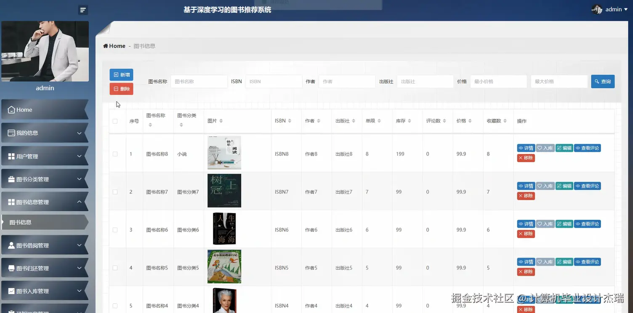
Task: Sort by 价格 column sort arrows
Action: pyautogui.click(x=470, y=121)
